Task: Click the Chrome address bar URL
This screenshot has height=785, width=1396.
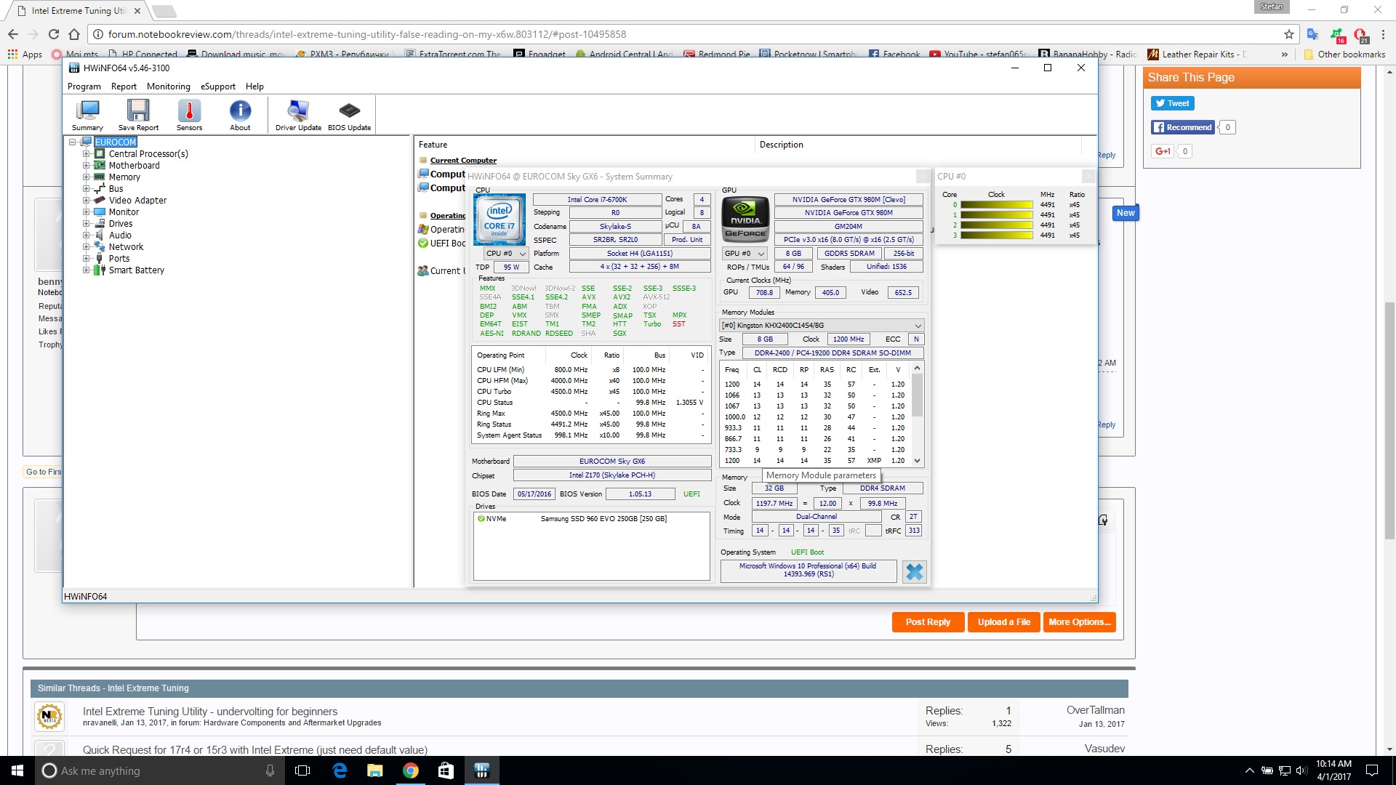Action: coord(367,34)
